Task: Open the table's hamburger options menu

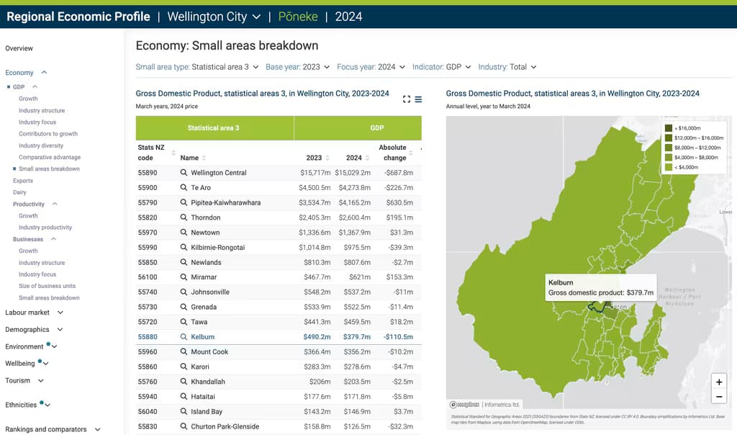Action: click(x=418, y=99)
